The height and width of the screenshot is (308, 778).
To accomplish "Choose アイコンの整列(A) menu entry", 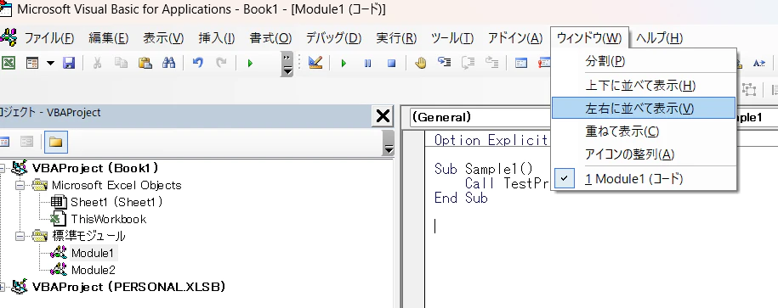I will pyautogui.click(x=644, y=154).
